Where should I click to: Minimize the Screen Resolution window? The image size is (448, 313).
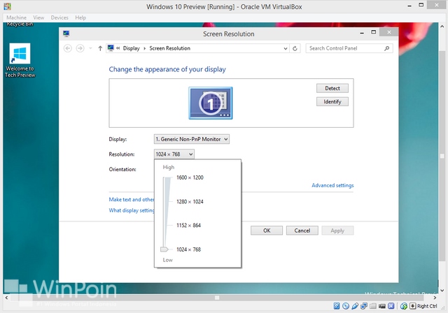[362, 33]
